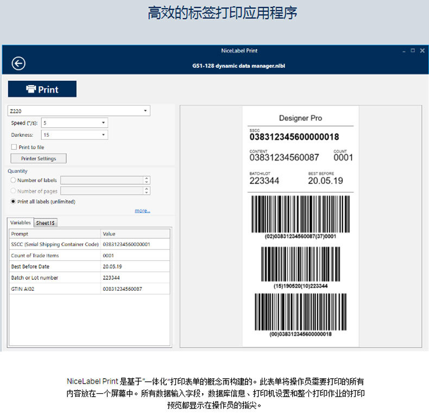
Task: Click the (00)038312345600000018 barcode in preview
Action: 300,312
